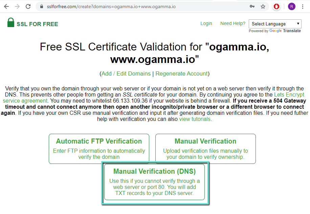Screen dimensions: 310x214
Task: Click the Regenerate Account link
Action: tap(181, 73)
